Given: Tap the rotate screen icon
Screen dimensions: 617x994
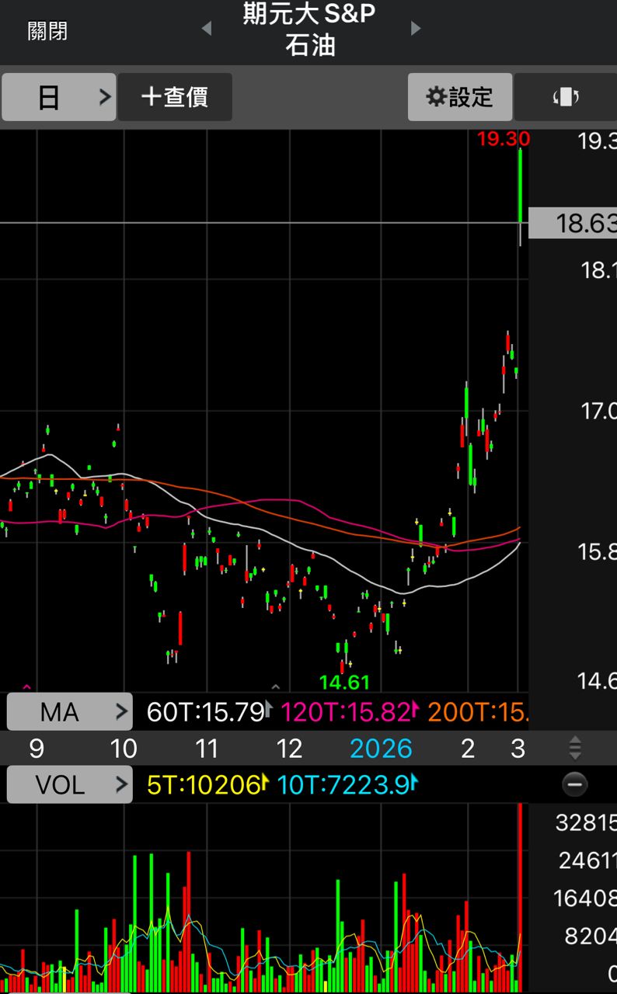Looking at the screenshot, I should [566, 97].
